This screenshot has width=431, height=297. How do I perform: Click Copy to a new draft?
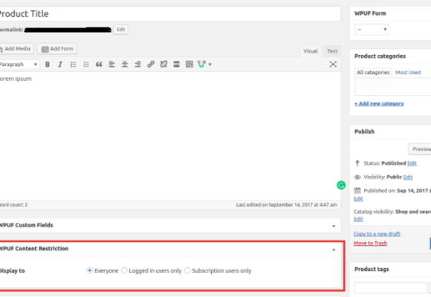377,234
